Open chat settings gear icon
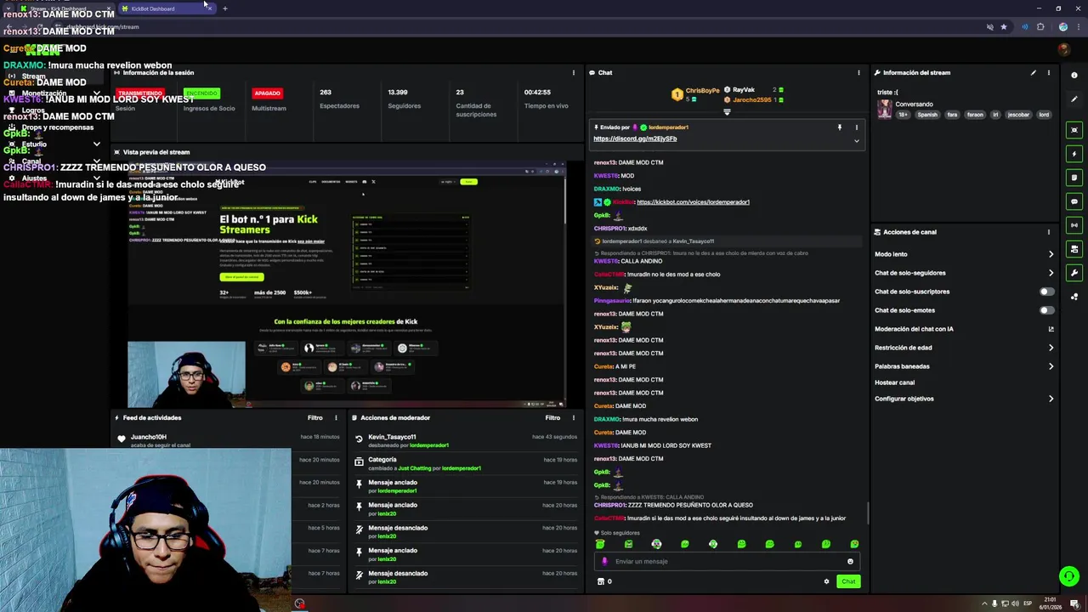 (826, 581)
